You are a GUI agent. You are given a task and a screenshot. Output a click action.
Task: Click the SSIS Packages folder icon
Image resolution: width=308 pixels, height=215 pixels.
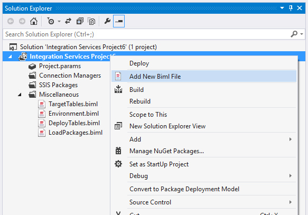point(32,85)
